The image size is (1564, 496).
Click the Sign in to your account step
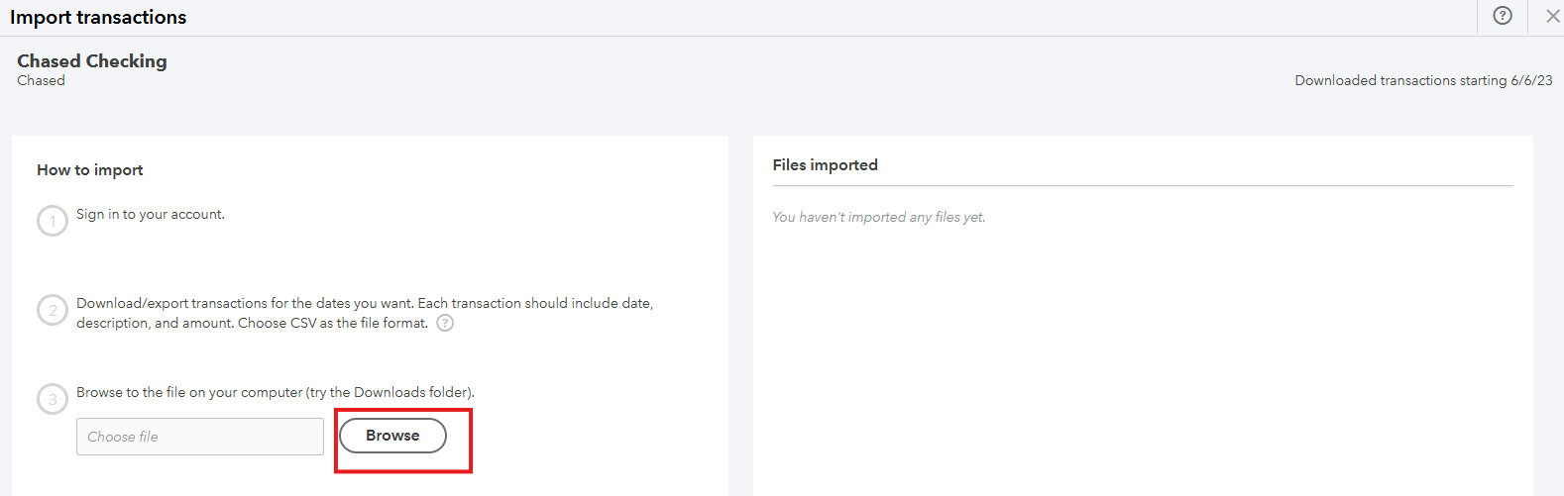click(151, 214)
